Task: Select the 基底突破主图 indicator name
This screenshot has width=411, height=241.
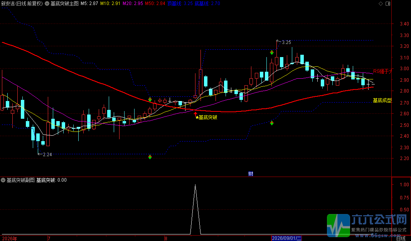Action: tap(64, 4)
